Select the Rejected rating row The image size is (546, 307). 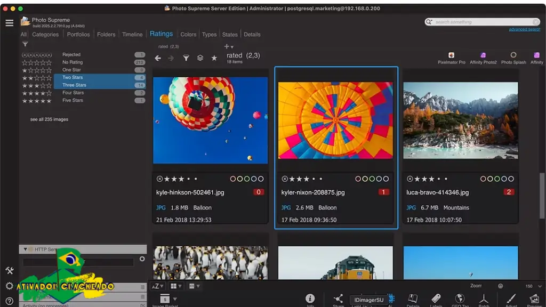point(84,55)
